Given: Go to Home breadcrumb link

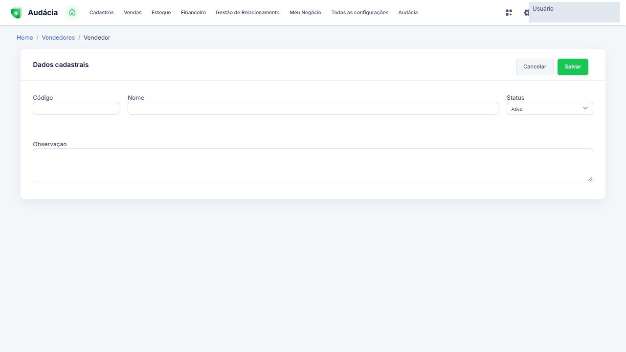Looking at the screenshot, I should 25,38.
